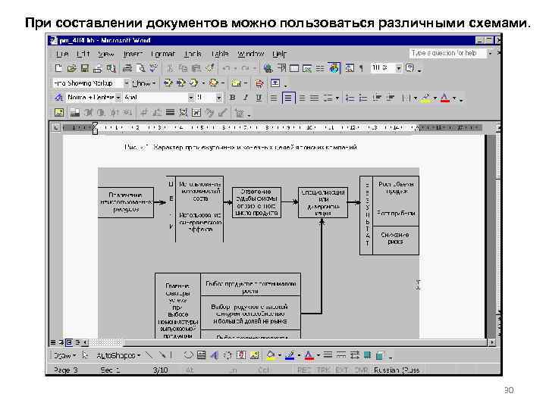This screenshot has height=409, width=546.
Task: Toggle the Drawing toolbar button
Action: (x=333, y=68)
